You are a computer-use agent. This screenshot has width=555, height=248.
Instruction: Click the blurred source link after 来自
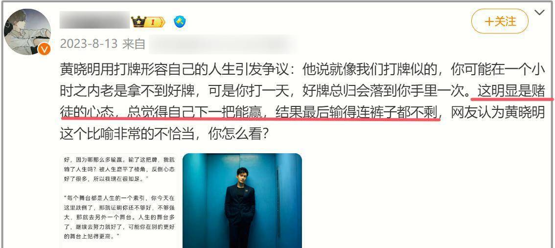tap(222, 43)
